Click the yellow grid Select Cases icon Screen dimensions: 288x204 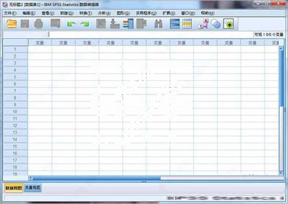187,24
